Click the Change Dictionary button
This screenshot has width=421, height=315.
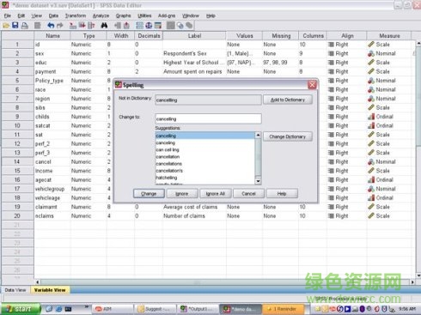[288, 136]
